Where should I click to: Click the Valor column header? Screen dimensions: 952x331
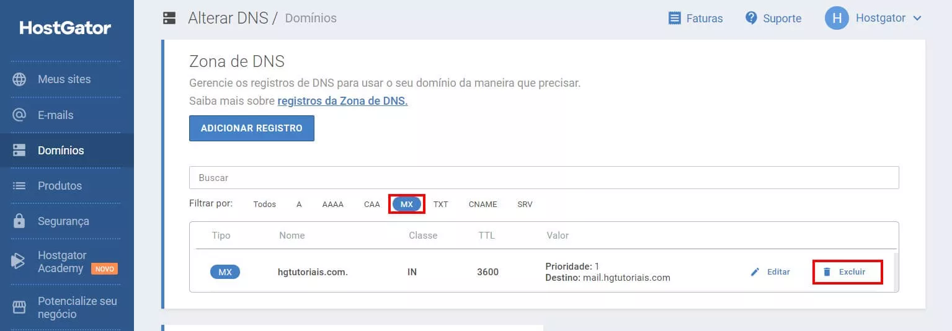[558, 236]
